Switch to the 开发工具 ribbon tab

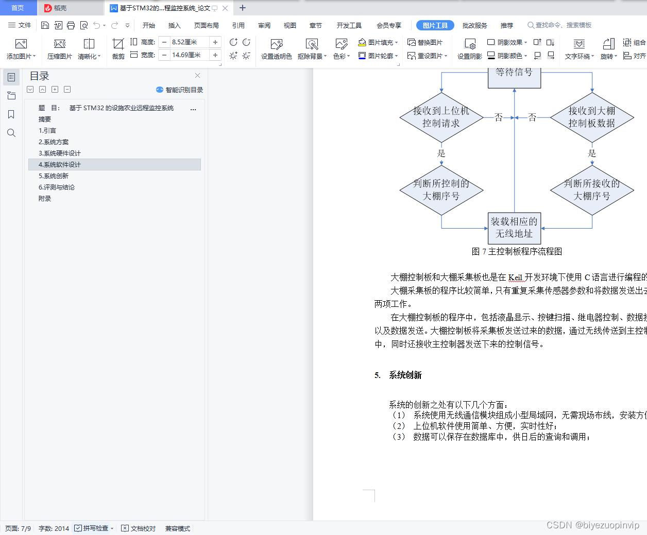coord(349,24)
